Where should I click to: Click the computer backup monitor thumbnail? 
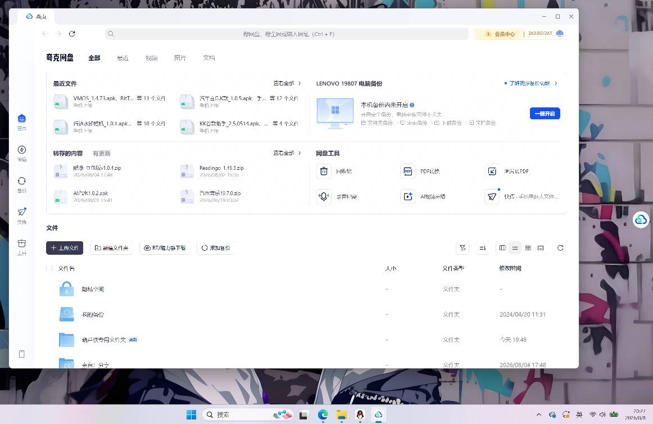[335, 113]
